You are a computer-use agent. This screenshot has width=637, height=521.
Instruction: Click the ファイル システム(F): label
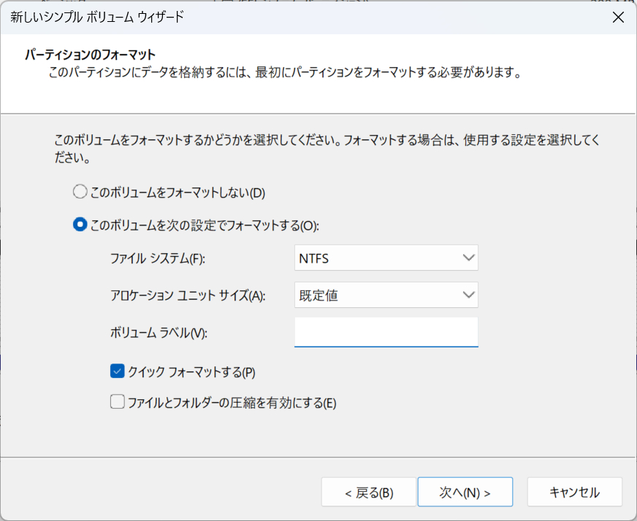pyautogui.click(x=158, y=258)
